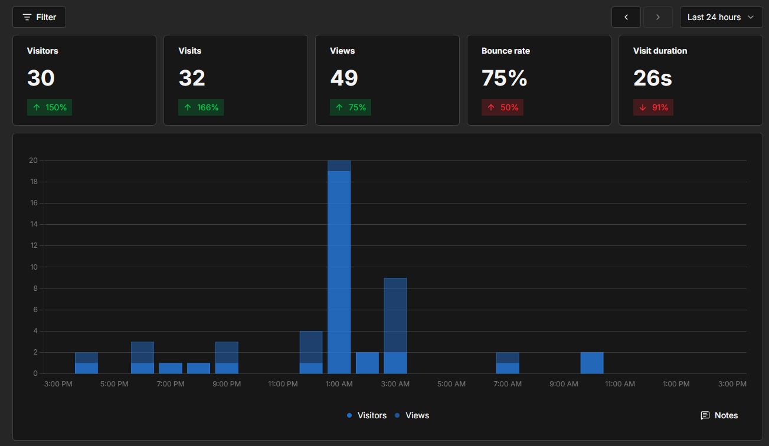Select the Visits metric card
Screen dimensions: 769x446
(x=235, y=80)
